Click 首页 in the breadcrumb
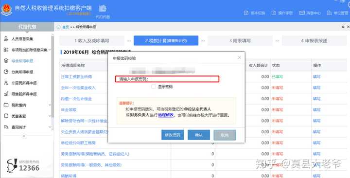This screenshot has width=350, height=178. coord(66,27)
